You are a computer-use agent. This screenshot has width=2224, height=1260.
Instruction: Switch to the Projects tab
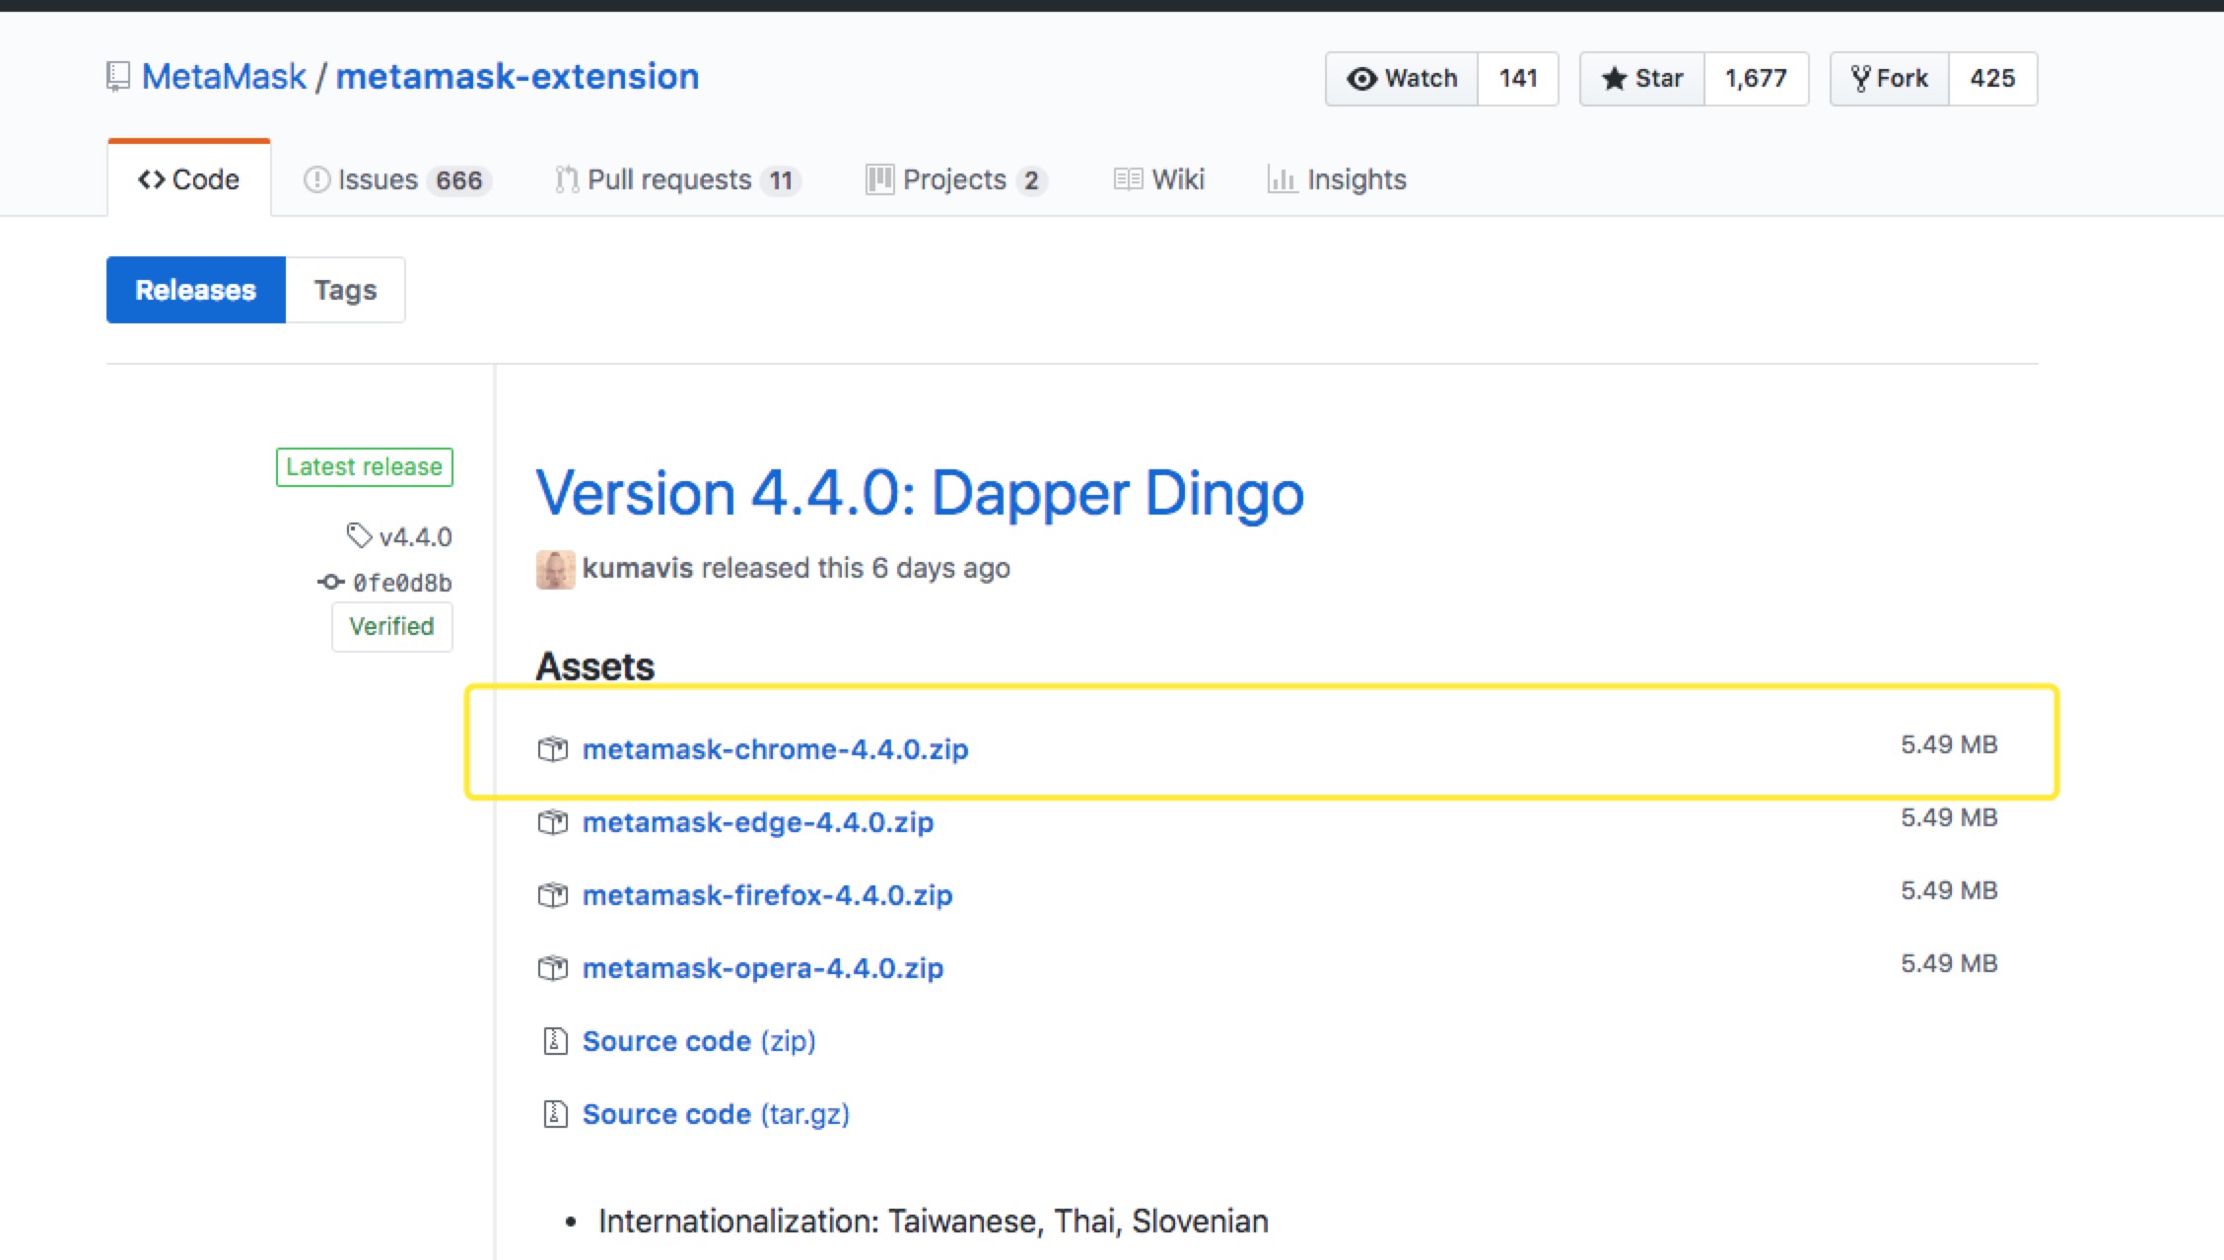(953, 178)
